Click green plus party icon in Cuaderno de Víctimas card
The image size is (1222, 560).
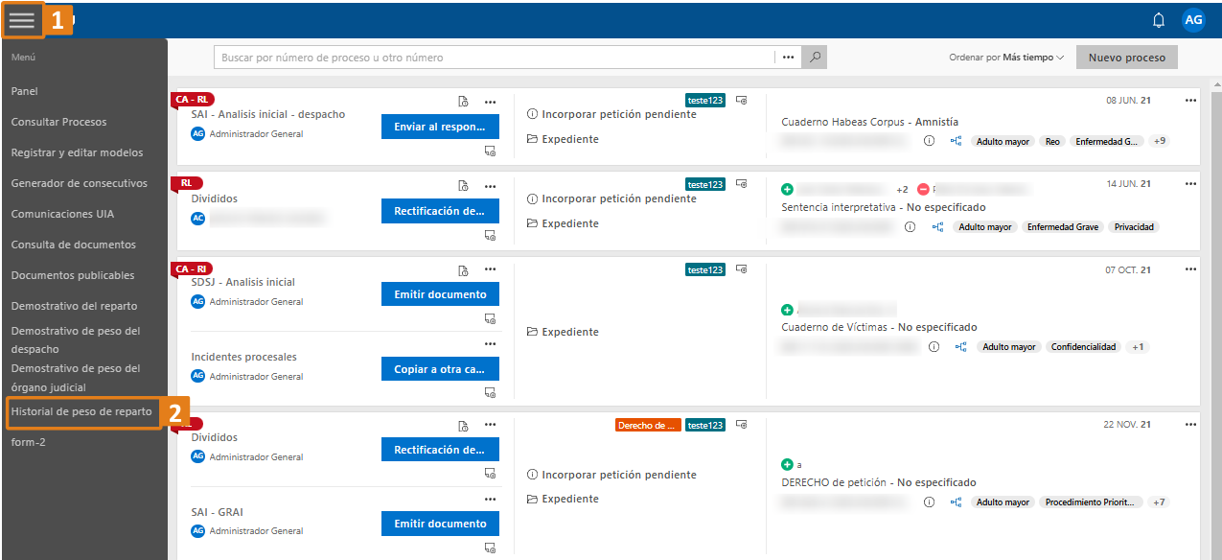[x=787, y=310]
